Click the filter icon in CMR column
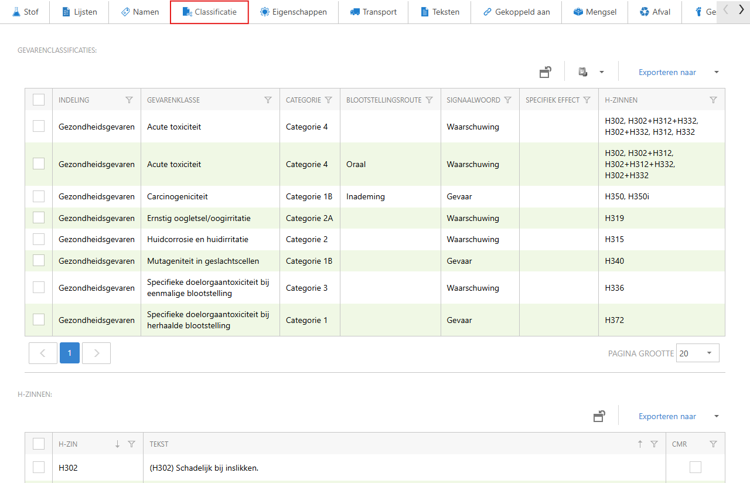 coord(713,444)
